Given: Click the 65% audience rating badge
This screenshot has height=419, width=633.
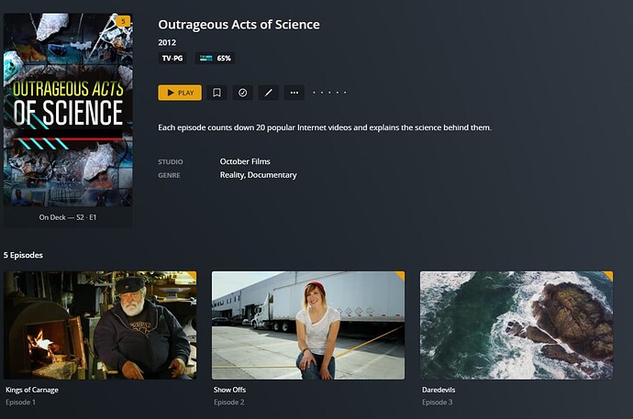Looking at the screenshot, I should [x=216, y=59].
